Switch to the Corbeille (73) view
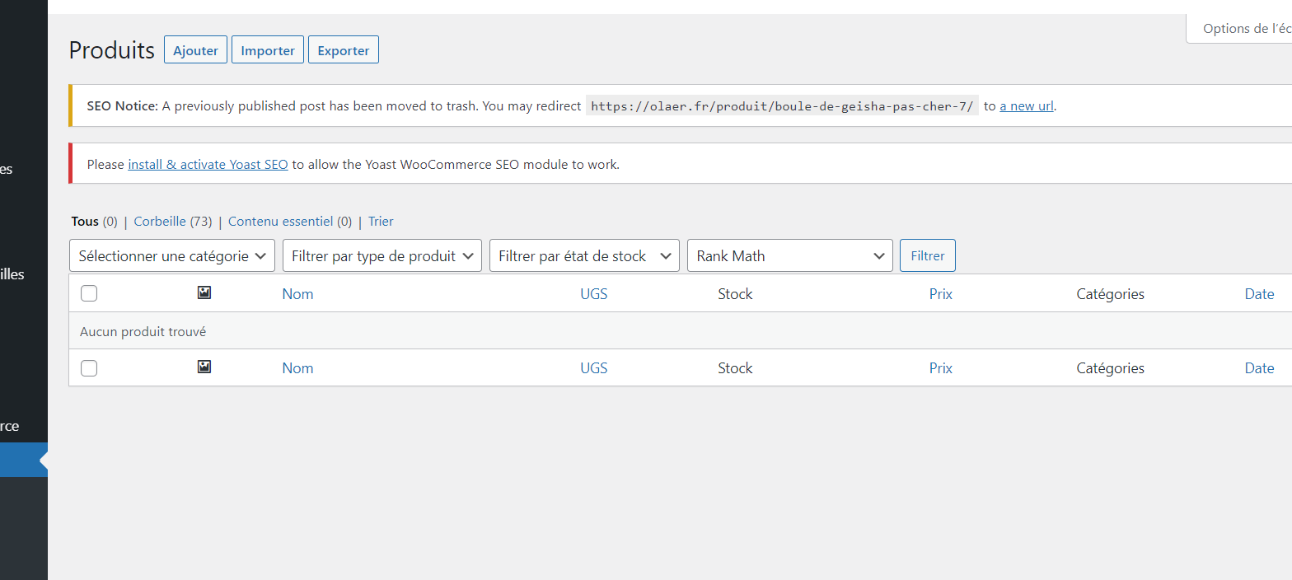 pyautogui.click(x=172, y=222)
